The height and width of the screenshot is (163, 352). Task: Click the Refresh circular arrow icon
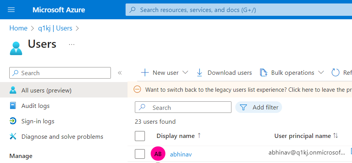[335, 72]
